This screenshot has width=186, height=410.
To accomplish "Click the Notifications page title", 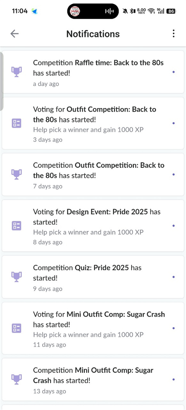I will [x=93, y=34].
